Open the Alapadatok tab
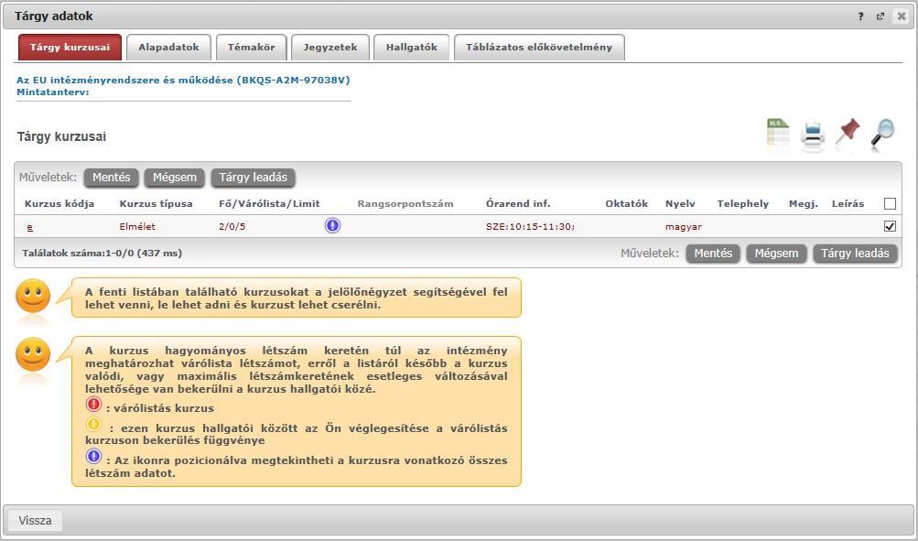918x541 pixels. 168,48
